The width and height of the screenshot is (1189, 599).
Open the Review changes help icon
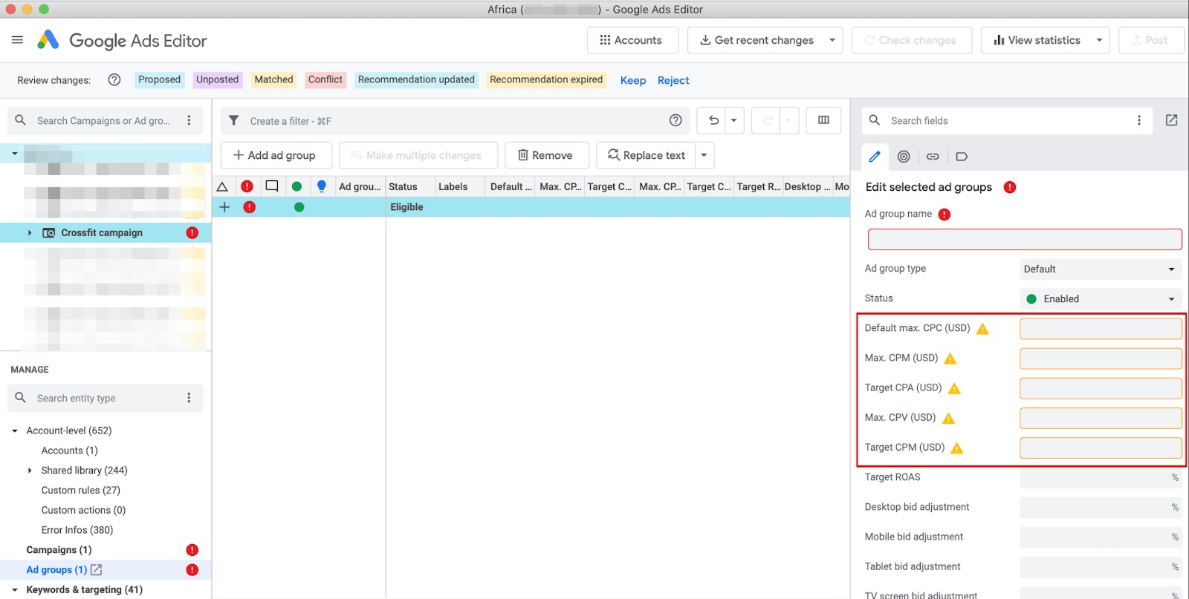[x=114, y=79]
